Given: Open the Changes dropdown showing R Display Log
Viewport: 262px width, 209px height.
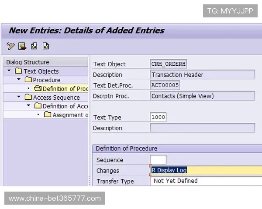Looking at the screenshot, I should pos(205,170).
